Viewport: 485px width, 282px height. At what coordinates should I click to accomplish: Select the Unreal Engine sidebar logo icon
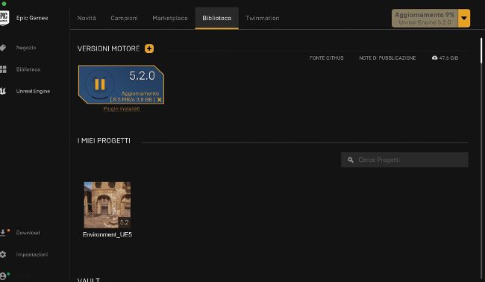coord(3,91)
